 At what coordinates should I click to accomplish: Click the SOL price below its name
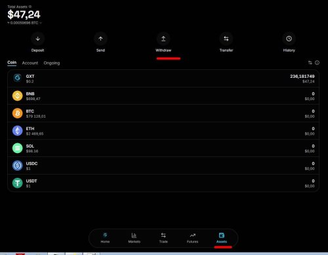[32, 151]
